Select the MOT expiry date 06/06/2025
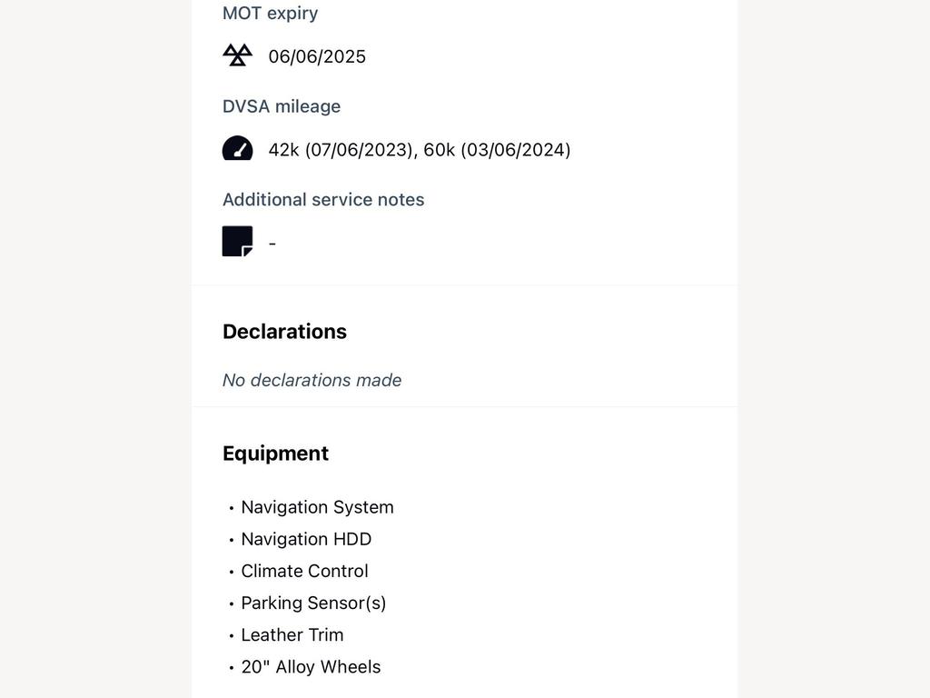930x698 pixels. click(x=317, y=56)
